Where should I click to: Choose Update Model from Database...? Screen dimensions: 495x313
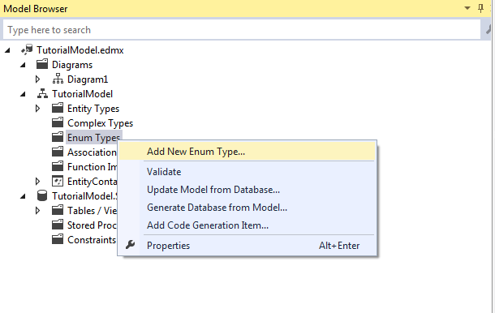click(x=247, y=190)
